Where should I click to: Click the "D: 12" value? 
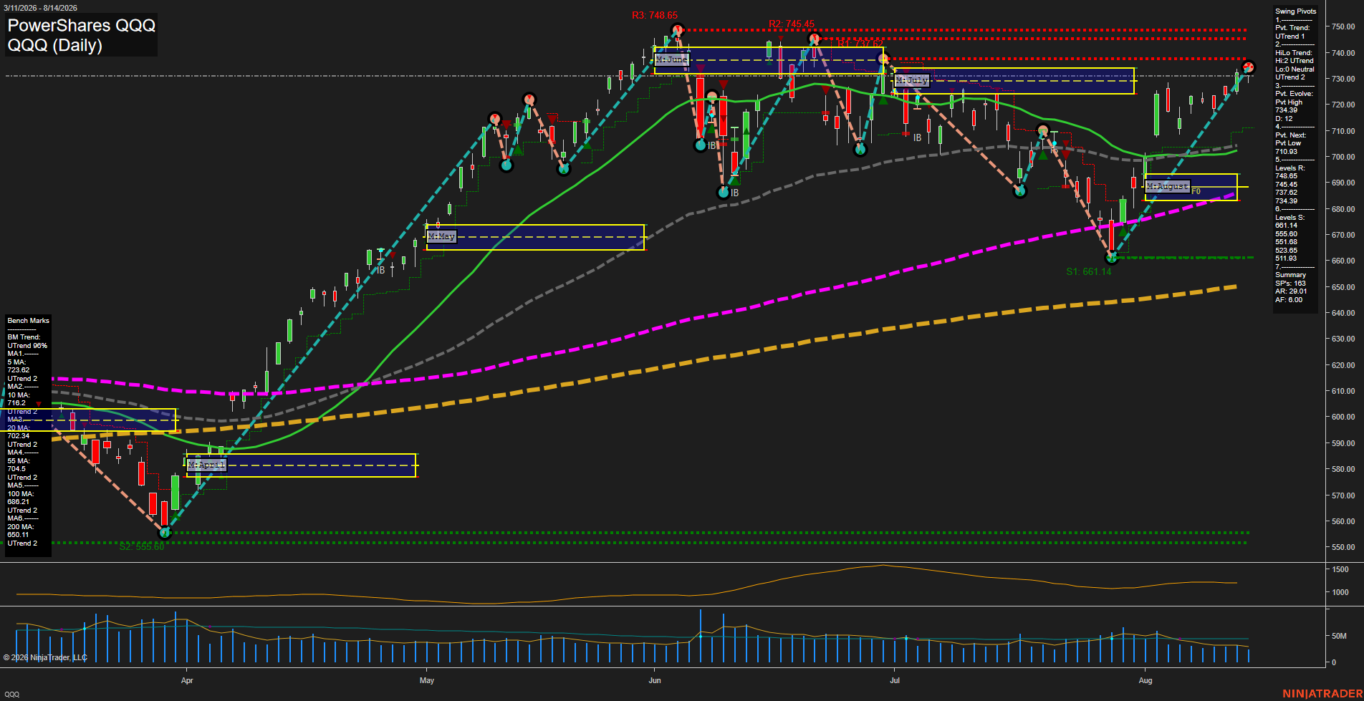click(1284, 119)
